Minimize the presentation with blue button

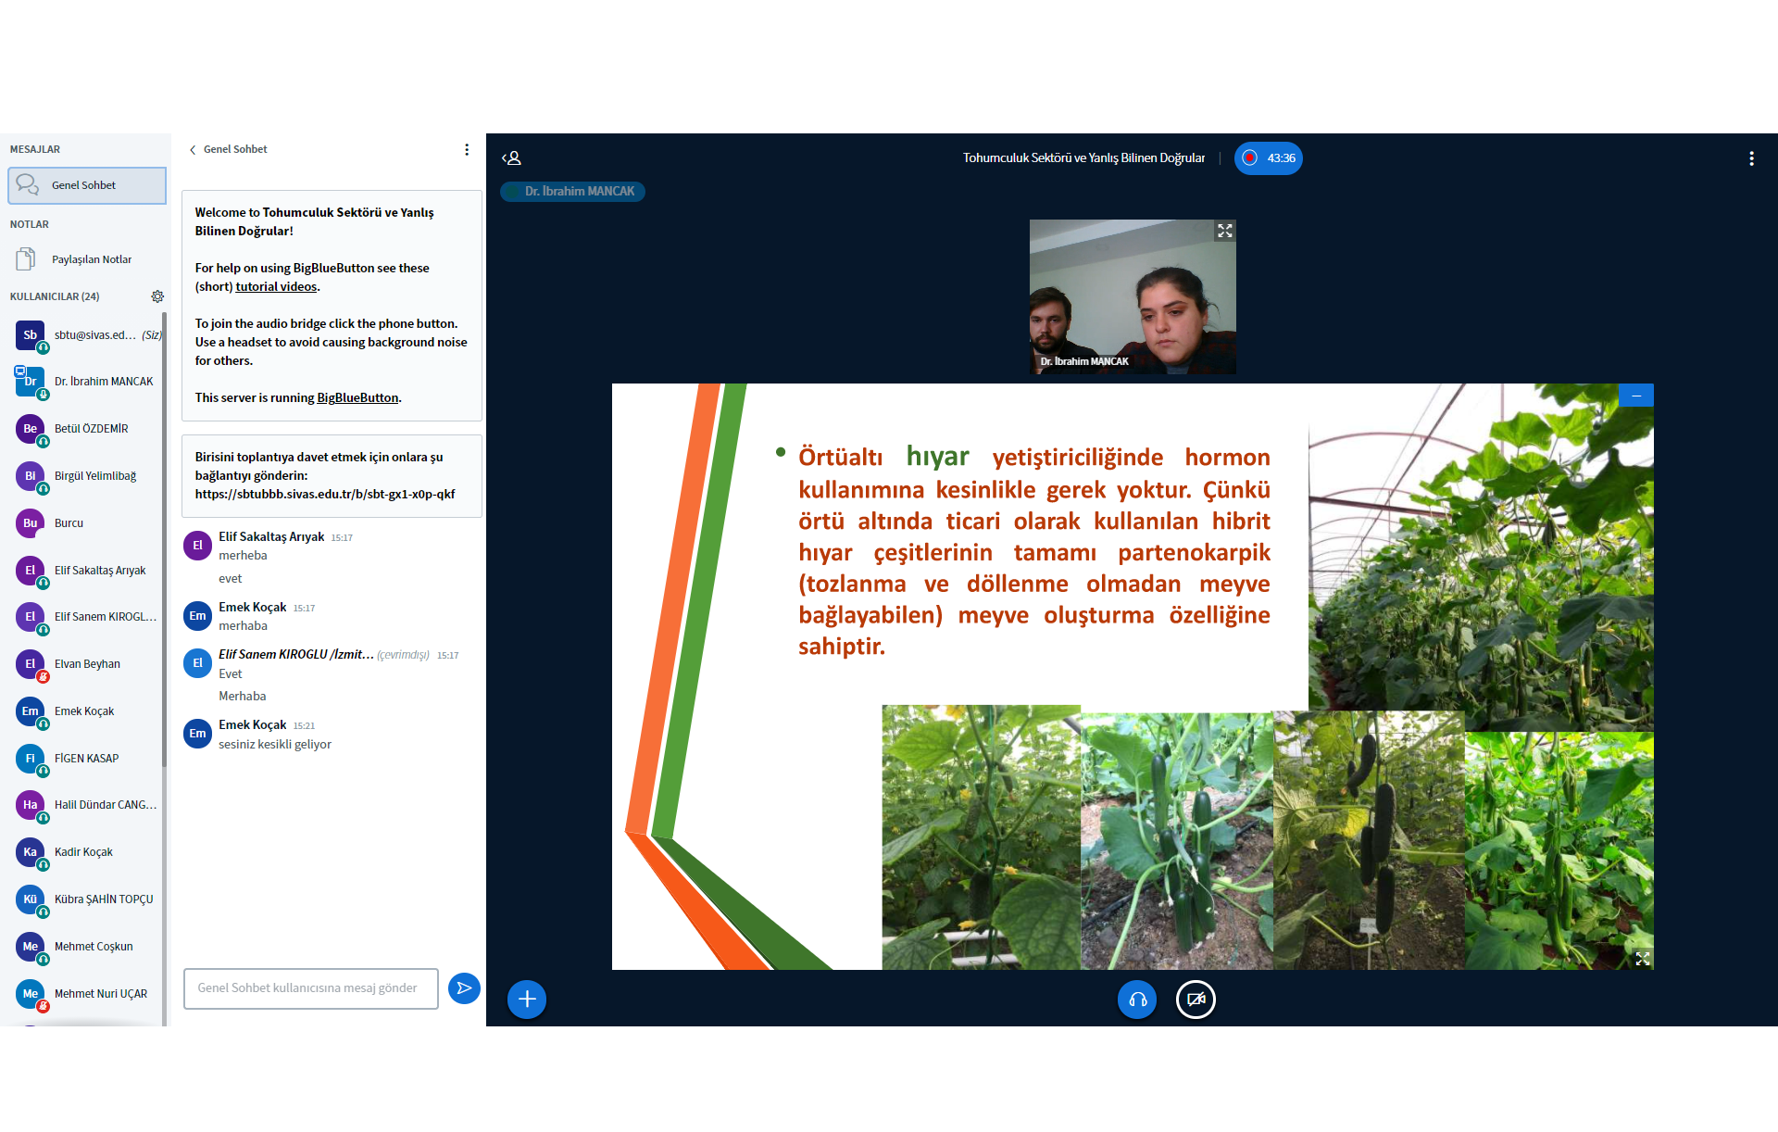1636,396
